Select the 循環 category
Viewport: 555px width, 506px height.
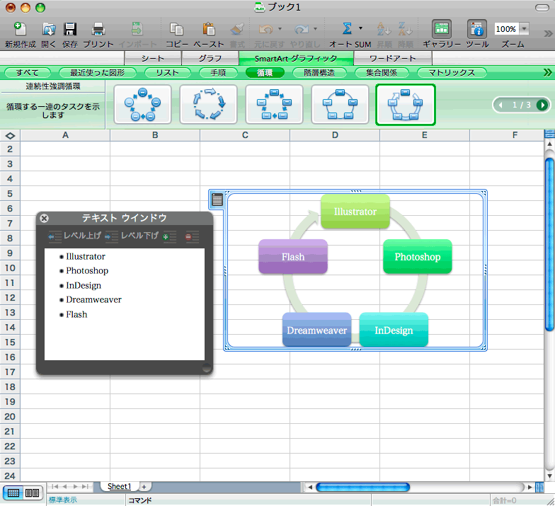point(265,72)
